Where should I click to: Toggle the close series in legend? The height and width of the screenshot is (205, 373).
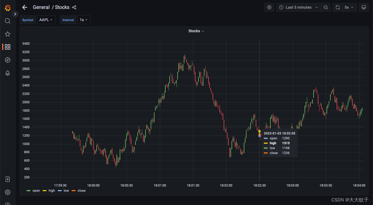(x=81, y=191)
